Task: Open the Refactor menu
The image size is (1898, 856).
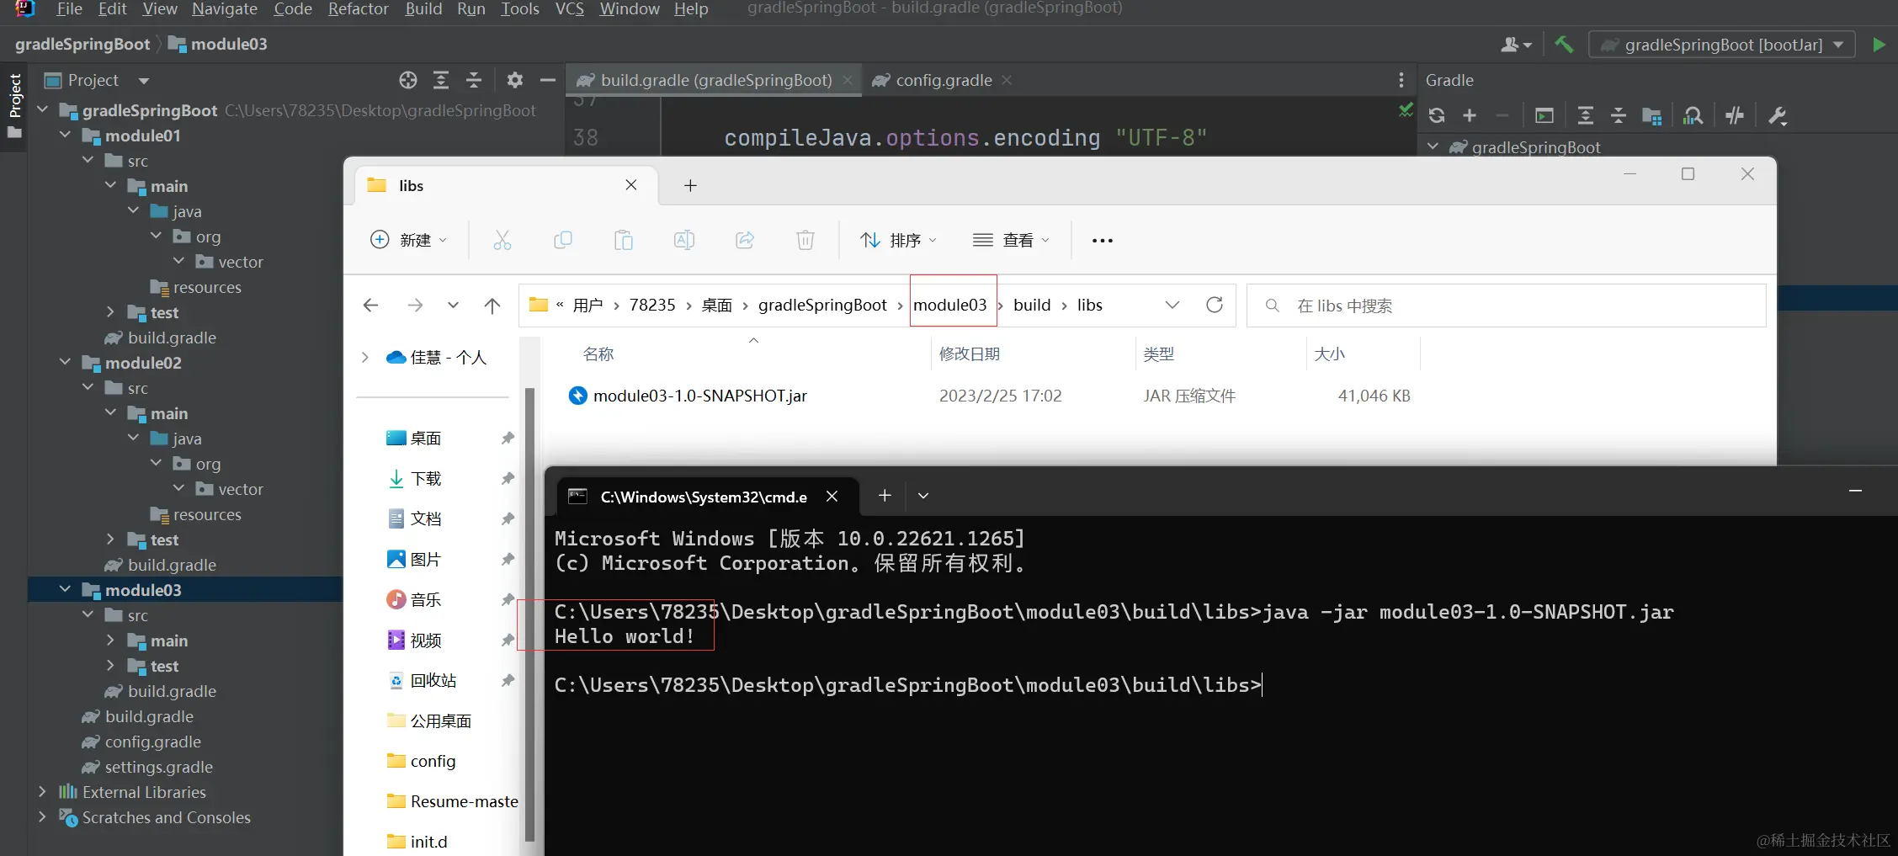Action: (x=357, y=9)
